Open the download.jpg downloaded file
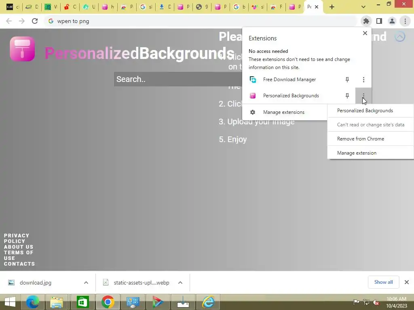This screenshot has height=310, width=414. click(x=36, y=283)
